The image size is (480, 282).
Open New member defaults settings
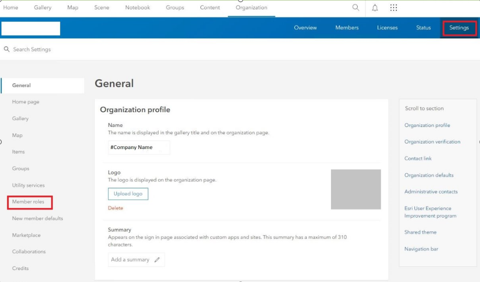coord(37,219)
